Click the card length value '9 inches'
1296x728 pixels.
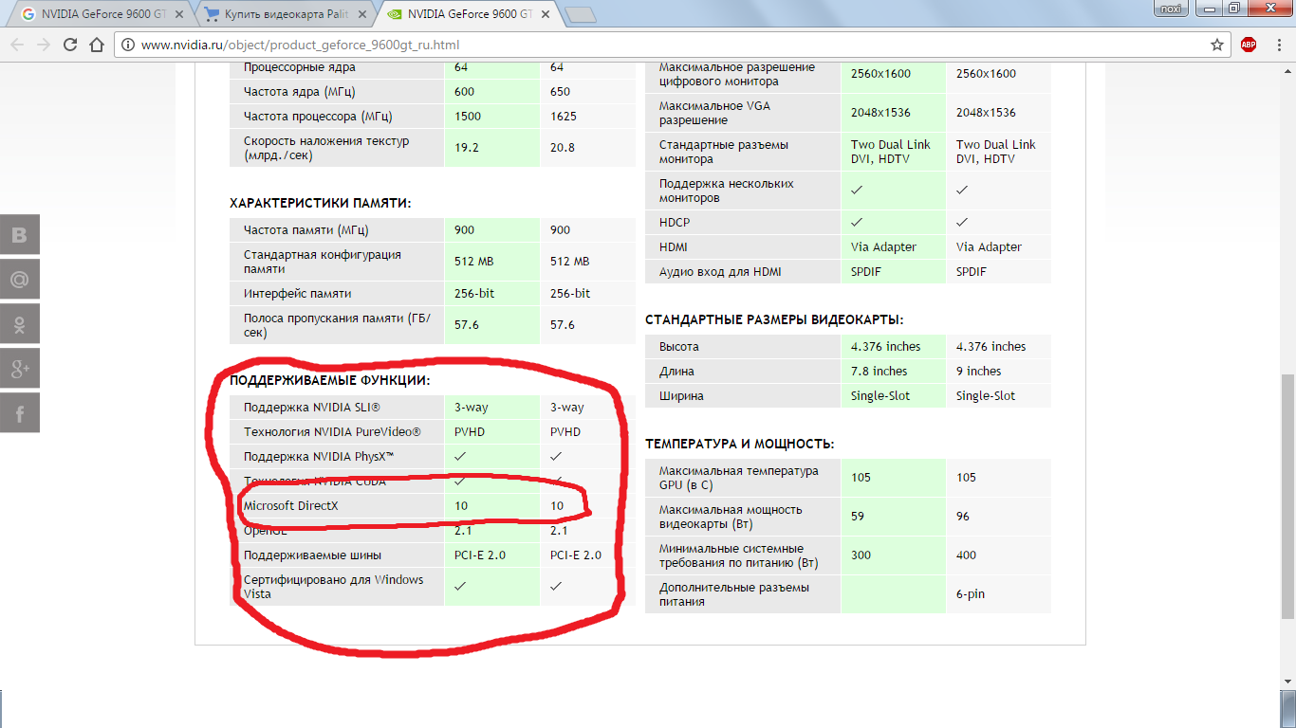(x=979, y=372)
